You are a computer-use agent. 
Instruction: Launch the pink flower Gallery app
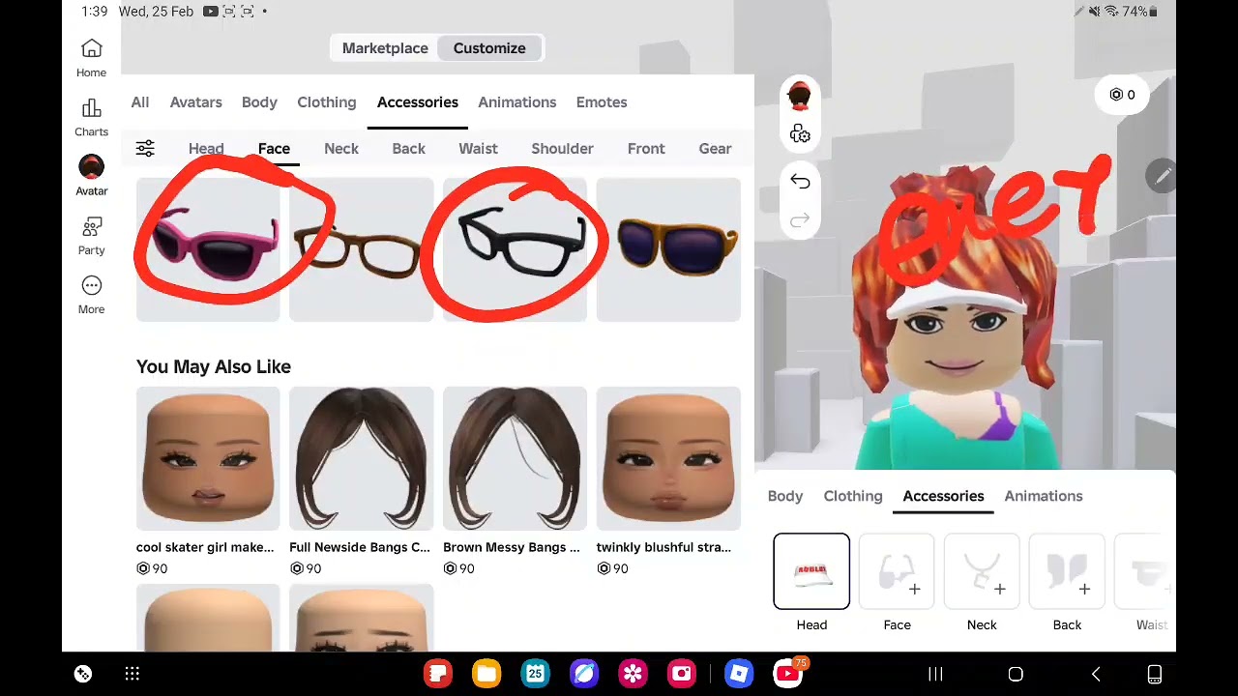[633, 674]
